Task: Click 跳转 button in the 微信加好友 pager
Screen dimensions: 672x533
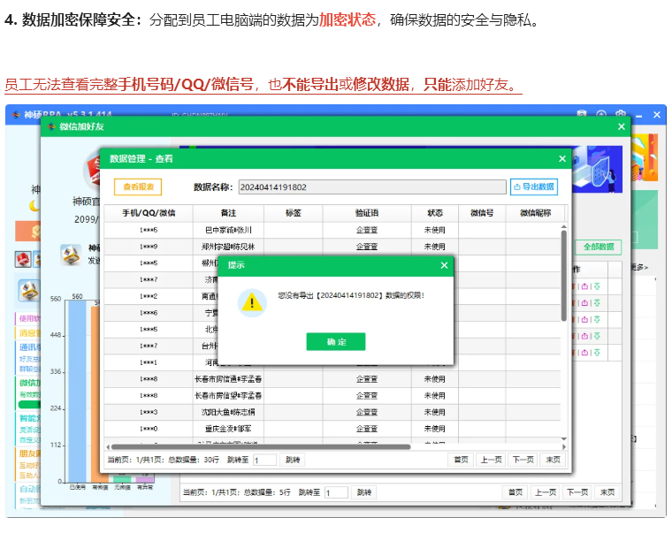Action: pyautogui.click(x=364, y=492)
